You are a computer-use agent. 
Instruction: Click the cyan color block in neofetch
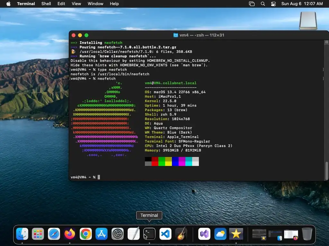coord(189,161)
